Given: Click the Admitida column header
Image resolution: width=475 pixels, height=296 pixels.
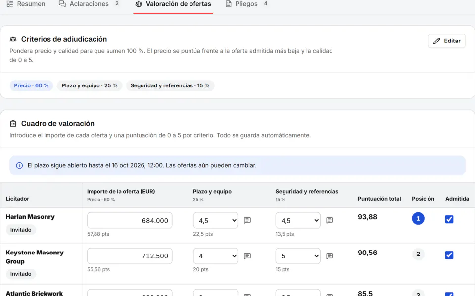Looking at the screenshot, I should (x=457, y=199).
